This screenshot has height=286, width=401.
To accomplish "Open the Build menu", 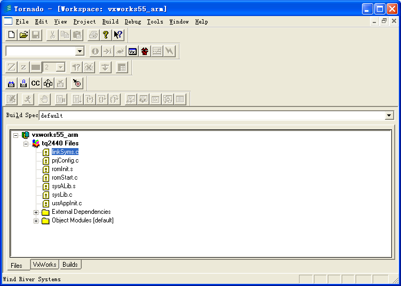I will pos(110,22).
